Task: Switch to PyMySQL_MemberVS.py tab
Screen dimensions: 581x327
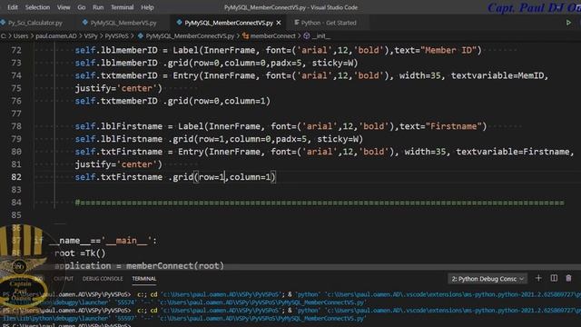Action: click(x=123, y=23)
